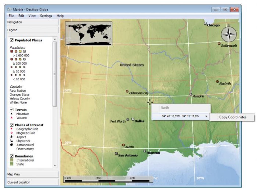Click the Airport plane legend icon
The height and width of the screenshot is (193, 257).
(12, 137)
